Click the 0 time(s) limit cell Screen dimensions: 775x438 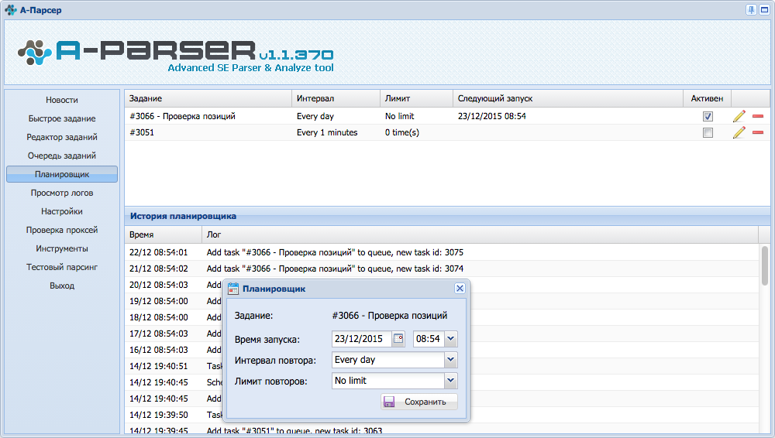point(402,133)
